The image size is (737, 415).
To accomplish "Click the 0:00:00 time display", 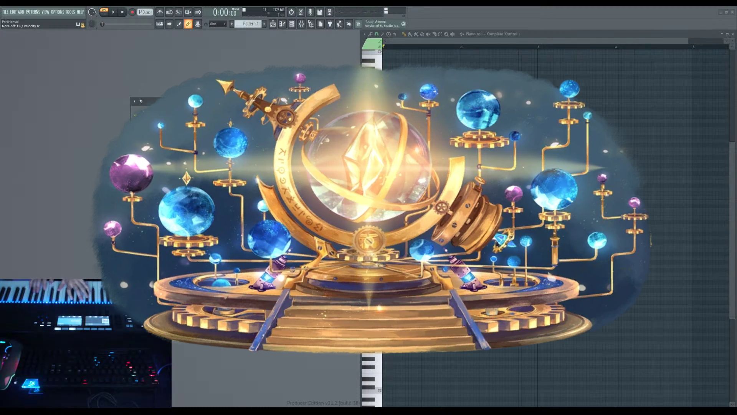I will pyautogui.click(x=225, y=12).
